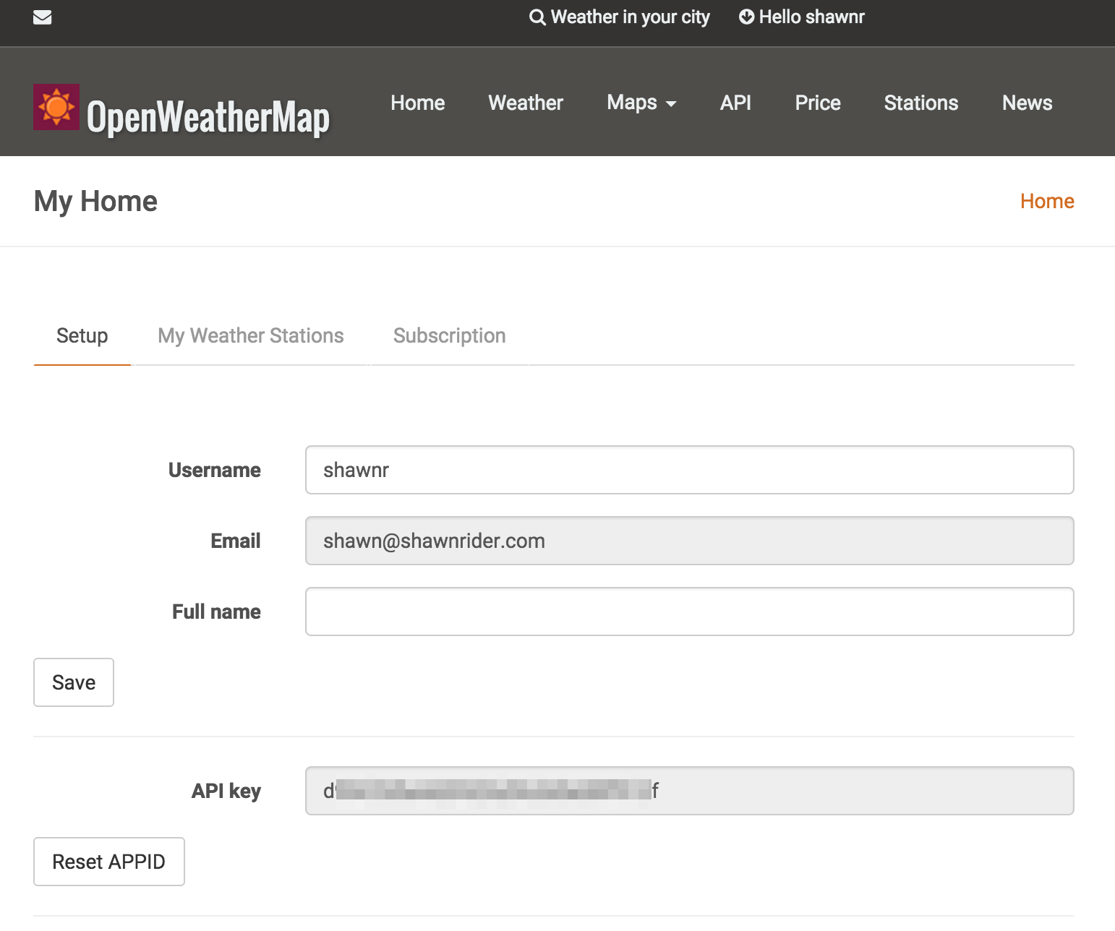
Task: Focus the Full name input field
Action: pos(689,612)
